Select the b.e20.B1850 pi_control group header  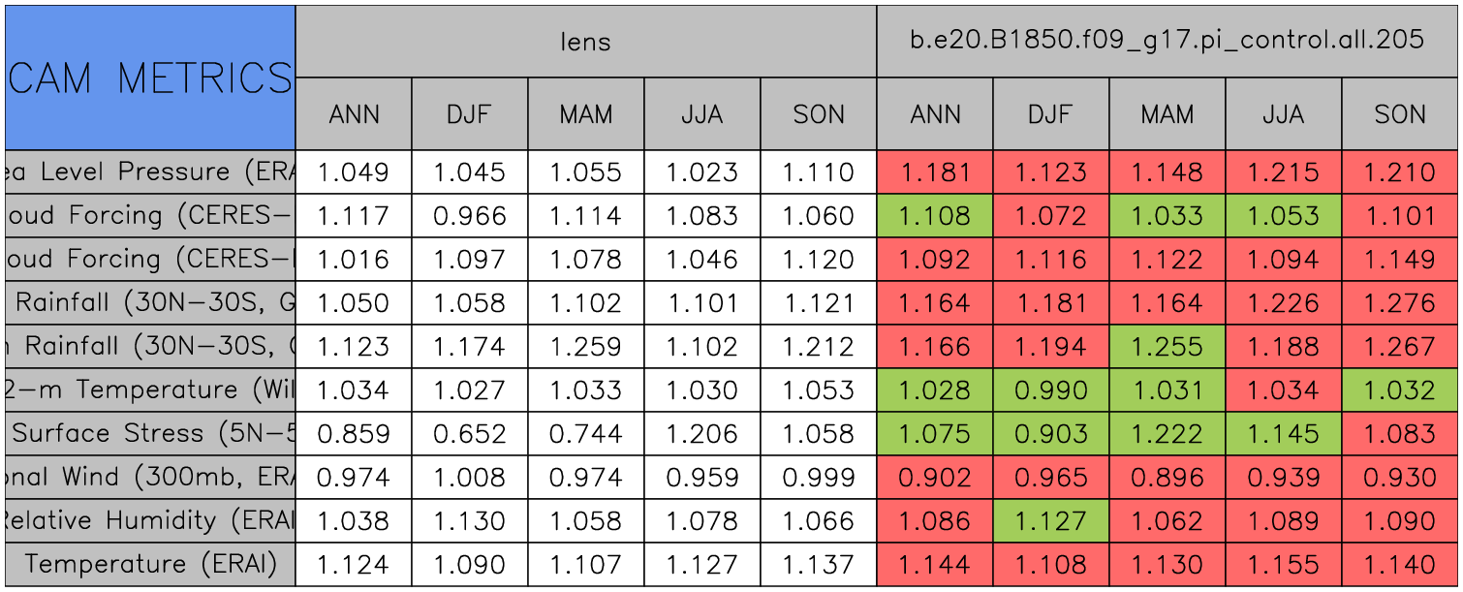click(1167, 41)
